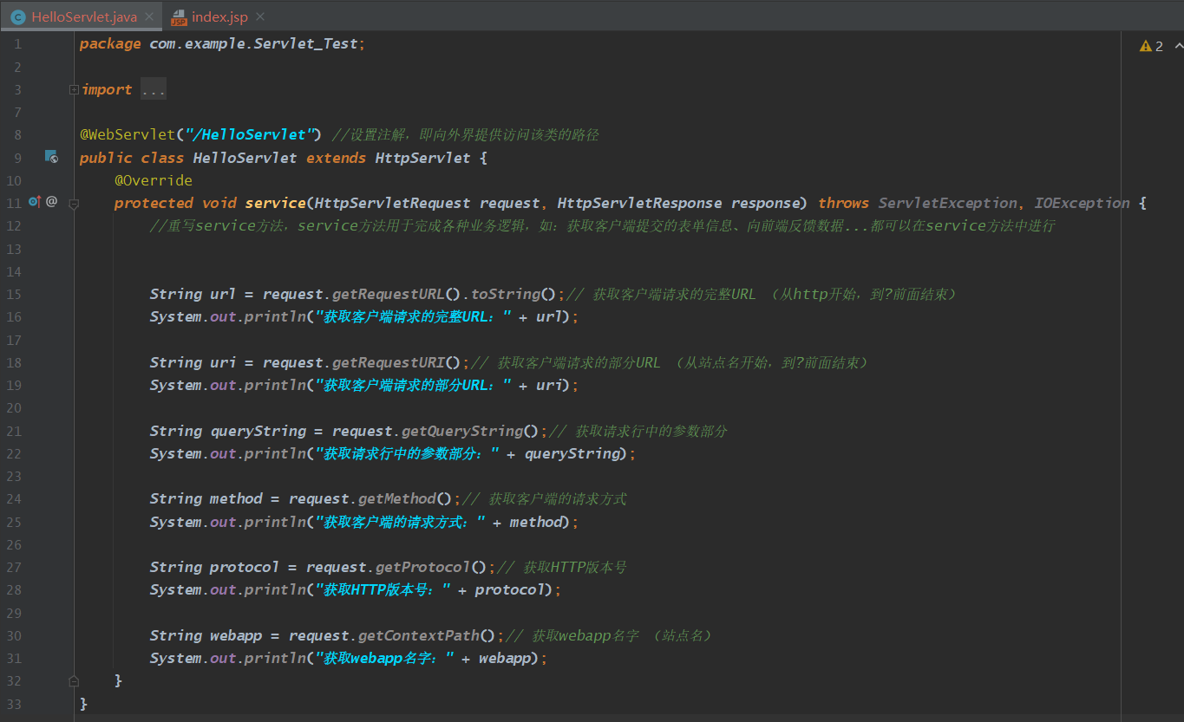Close the index.jsp tab
This screenshot has width=1184, height=722.
(260, 16)
